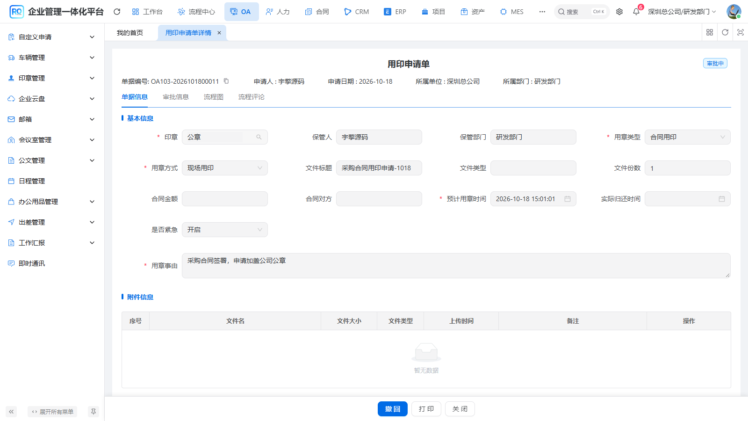The width and height of the screenshot is (748, 421).
Task: Open calendar icon for 实际归还时间
Action: (x=722, y=199)
